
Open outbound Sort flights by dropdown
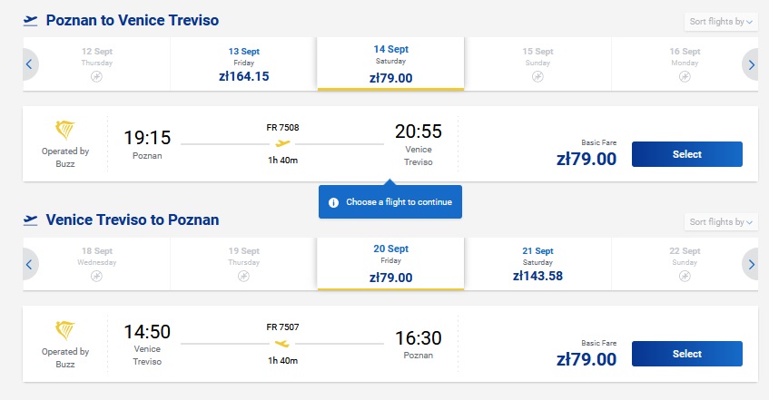(x=721, y=22)
